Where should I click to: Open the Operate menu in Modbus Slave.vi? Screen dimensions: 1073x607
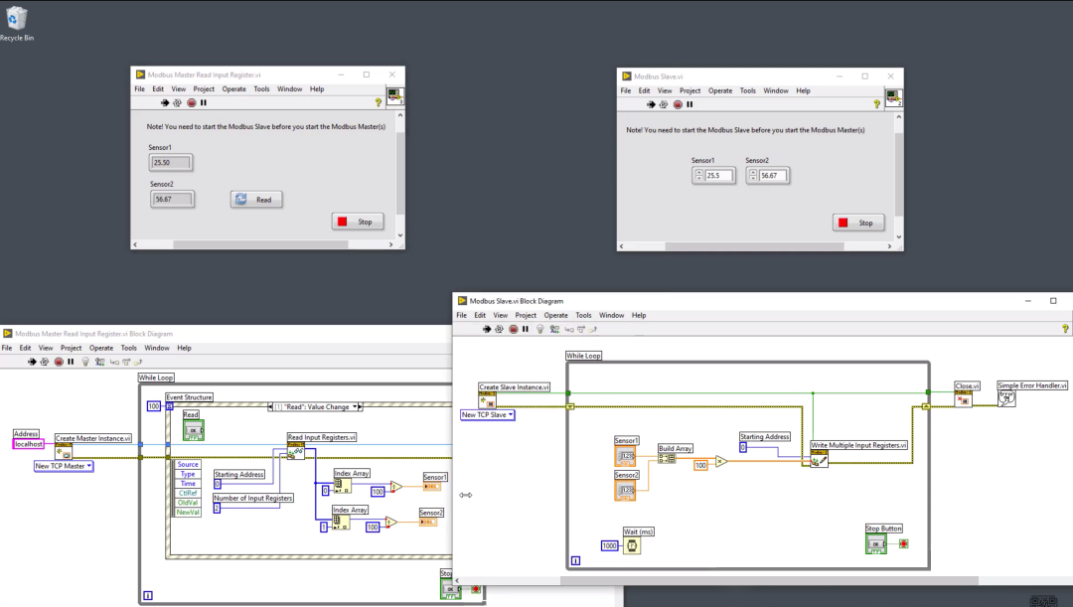pos(720,90)
